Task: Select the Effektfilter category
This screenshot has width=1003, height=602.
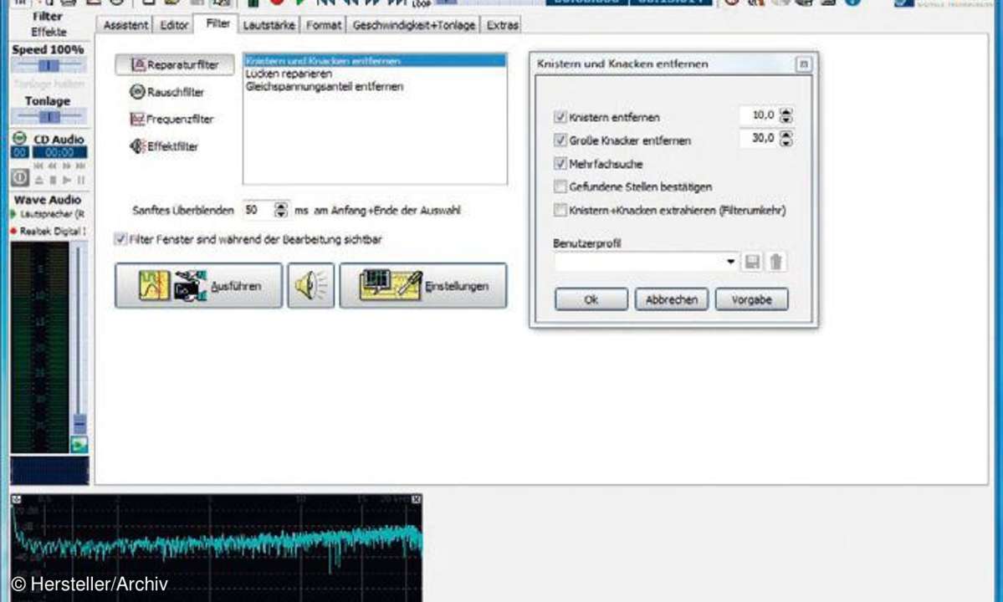Action: point(164,146)
